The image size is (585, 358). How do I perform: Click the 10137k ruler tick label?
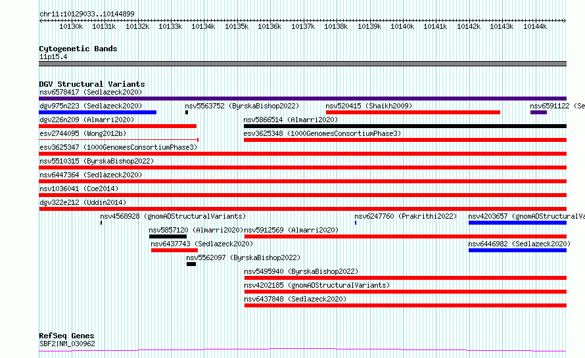(x=303, y=26)
